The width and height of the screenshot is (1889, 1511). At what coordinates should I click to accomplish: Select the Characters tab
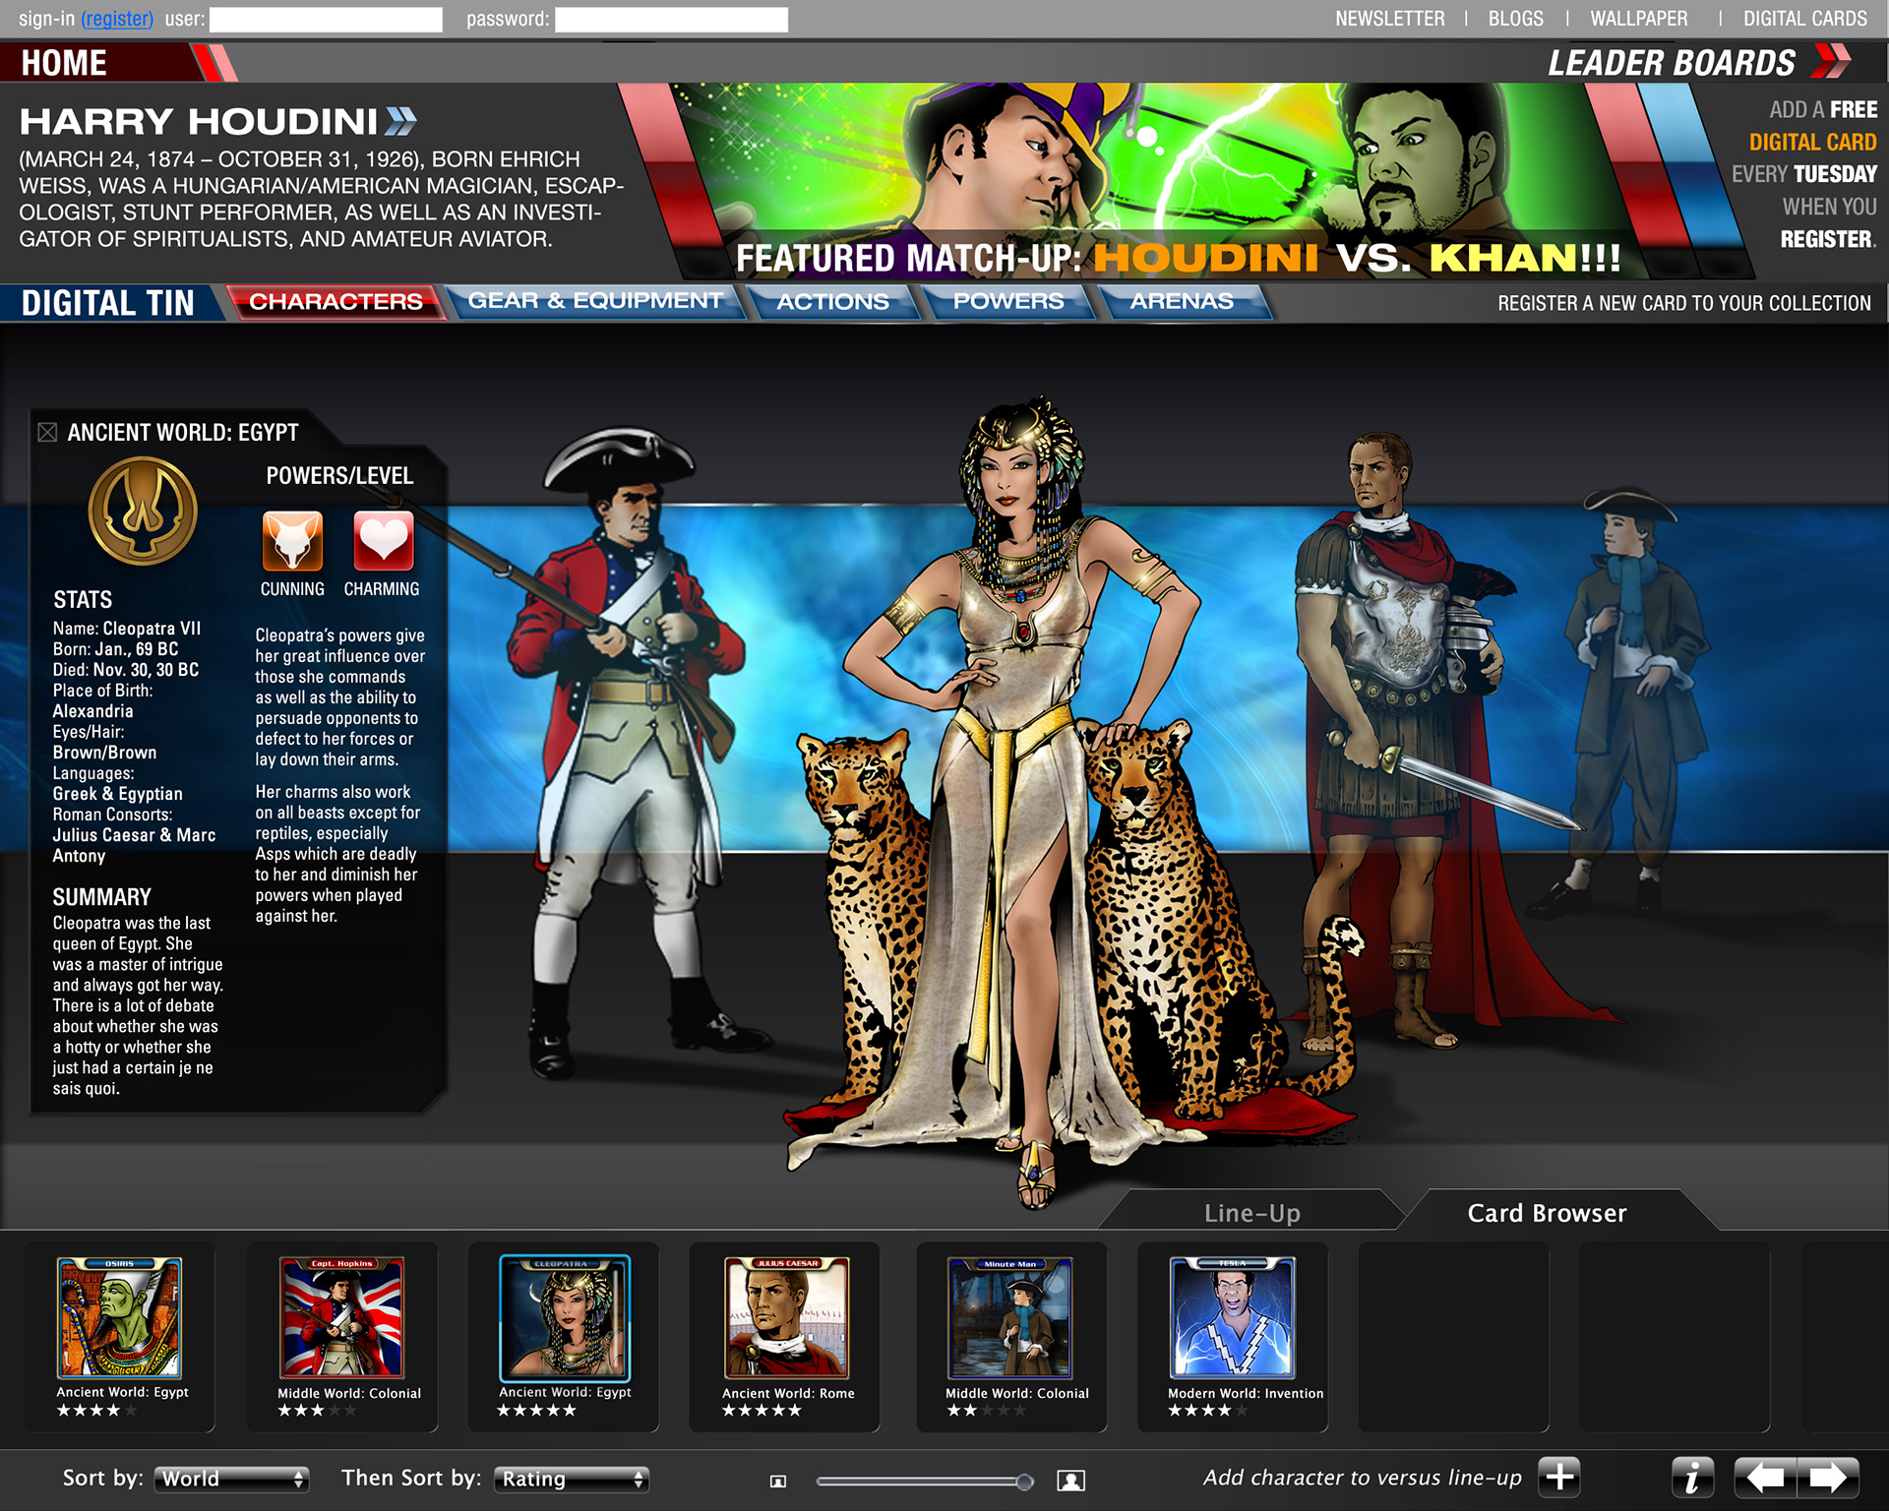(335, 301)
